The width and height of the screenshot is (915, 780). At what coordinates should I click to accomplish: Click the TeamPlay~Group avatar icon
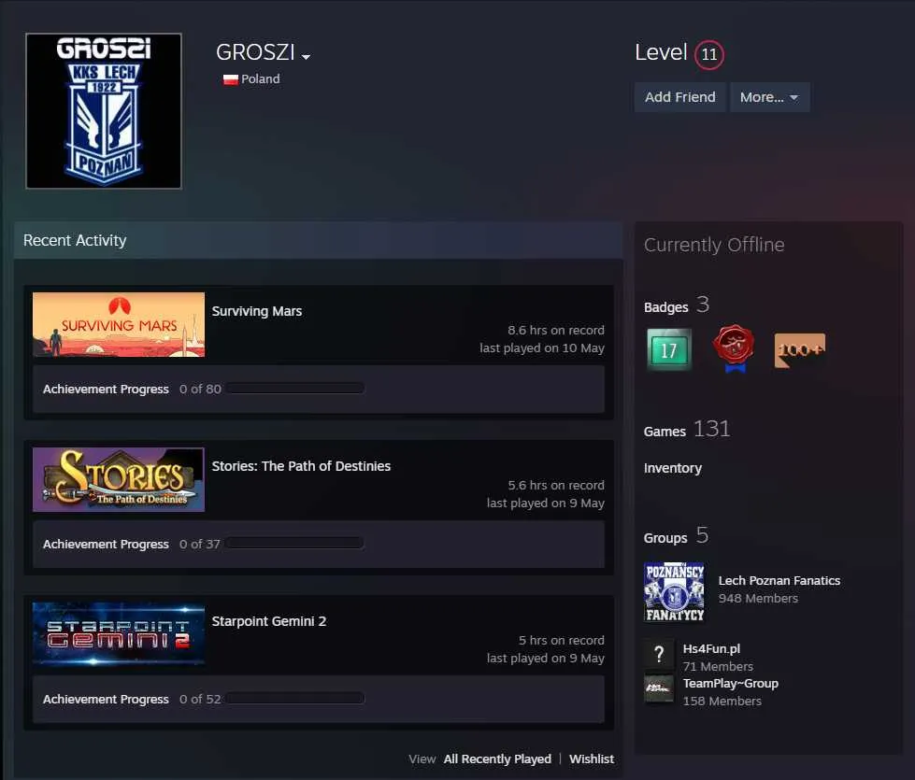click(x=659, y=688)
